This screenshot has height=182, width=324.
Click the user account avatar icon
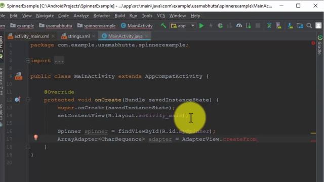(318, 26)
